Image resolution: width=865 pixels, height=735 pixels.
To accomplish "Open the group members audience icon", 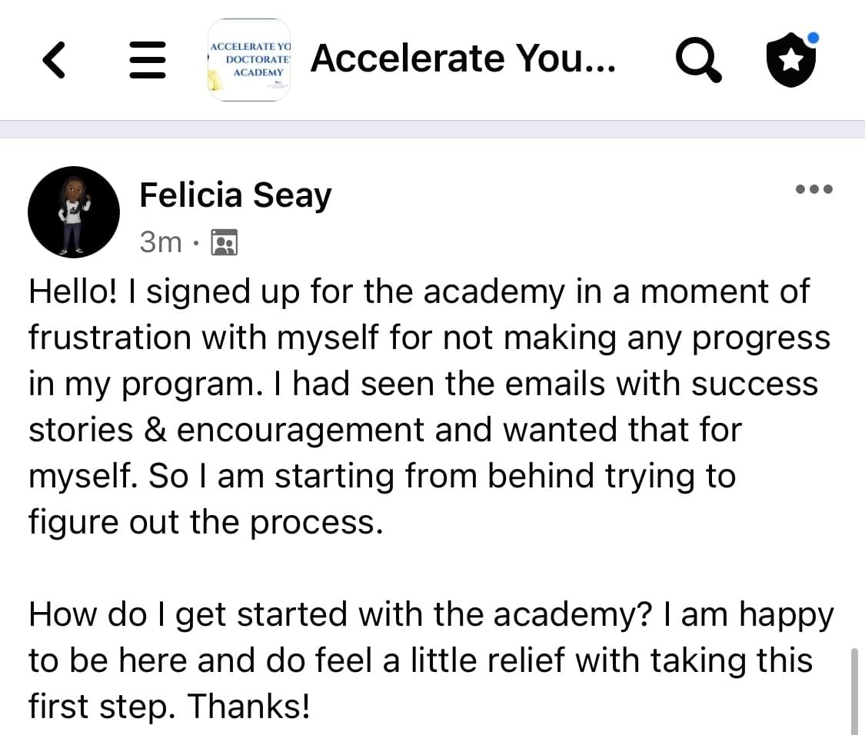I will (x=224, y=243).
